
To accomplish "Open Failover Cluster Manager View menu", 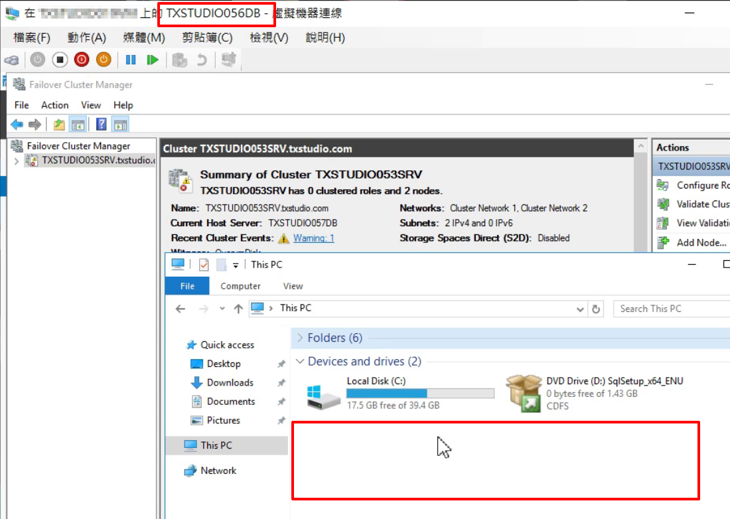I will click(91, 106).
